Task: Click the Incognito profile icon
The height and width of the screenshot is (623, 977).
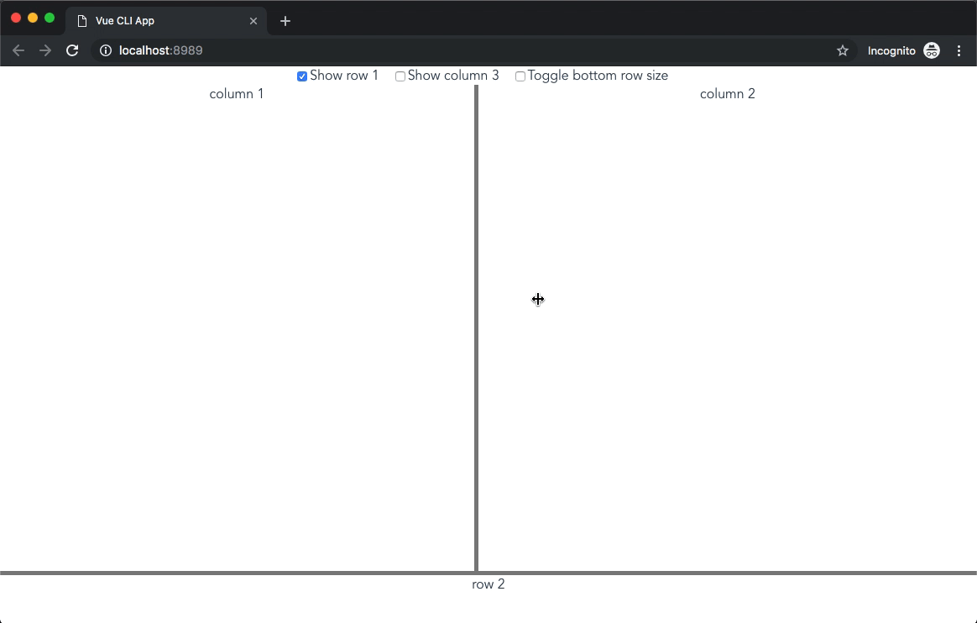Action: [x=932, y=50]
